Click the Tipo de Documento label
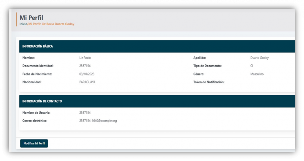Image resolution: width=304 pixels, height=161 pixels. coord(208,66)
